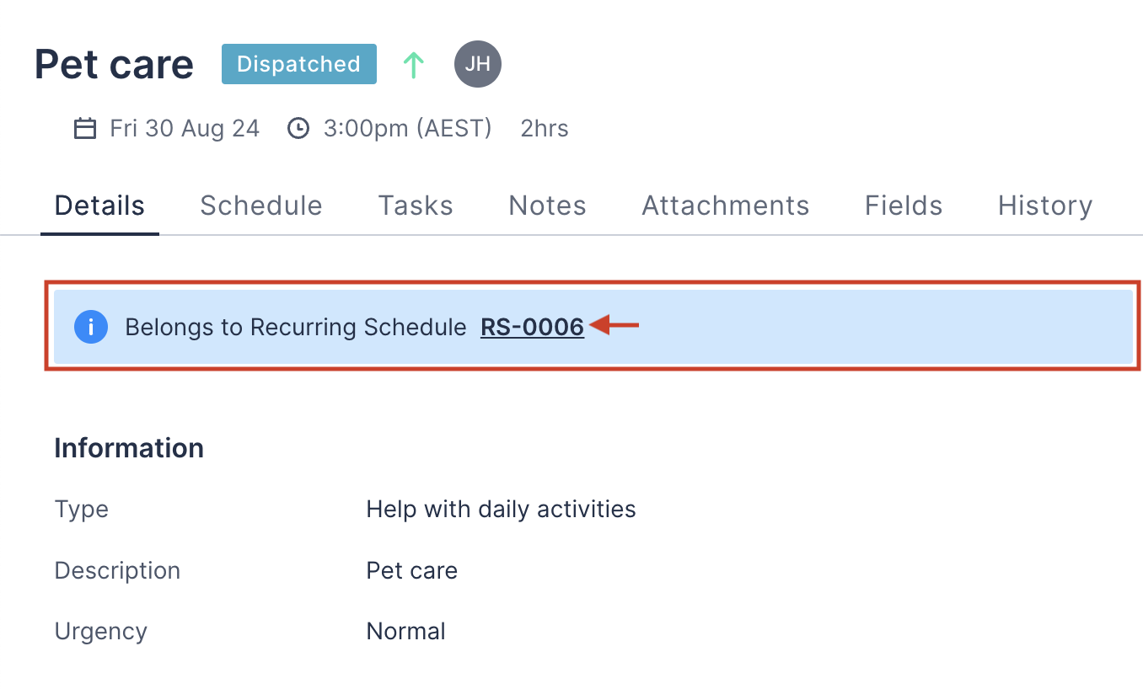The width and height of the screenshot is (1143, 689).
Task: Click the clock icon beside the time
Action: click(298, 128)
